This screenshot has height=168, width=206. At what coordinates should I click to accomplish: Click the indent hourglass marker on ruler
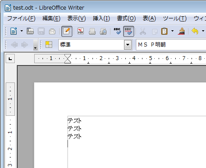tap(67, 59)
